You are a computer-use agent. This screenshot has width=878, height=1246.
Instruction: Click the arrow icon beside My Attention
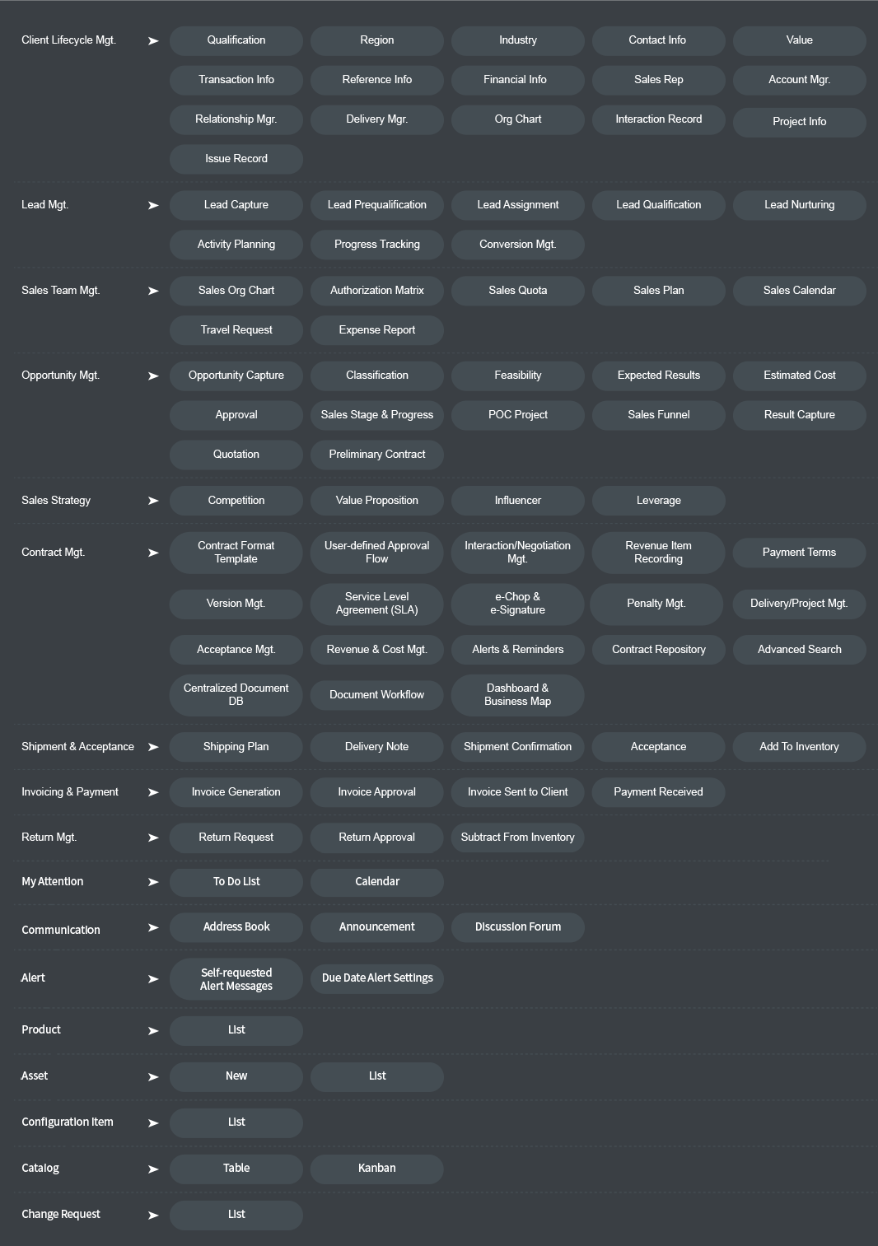153,882
